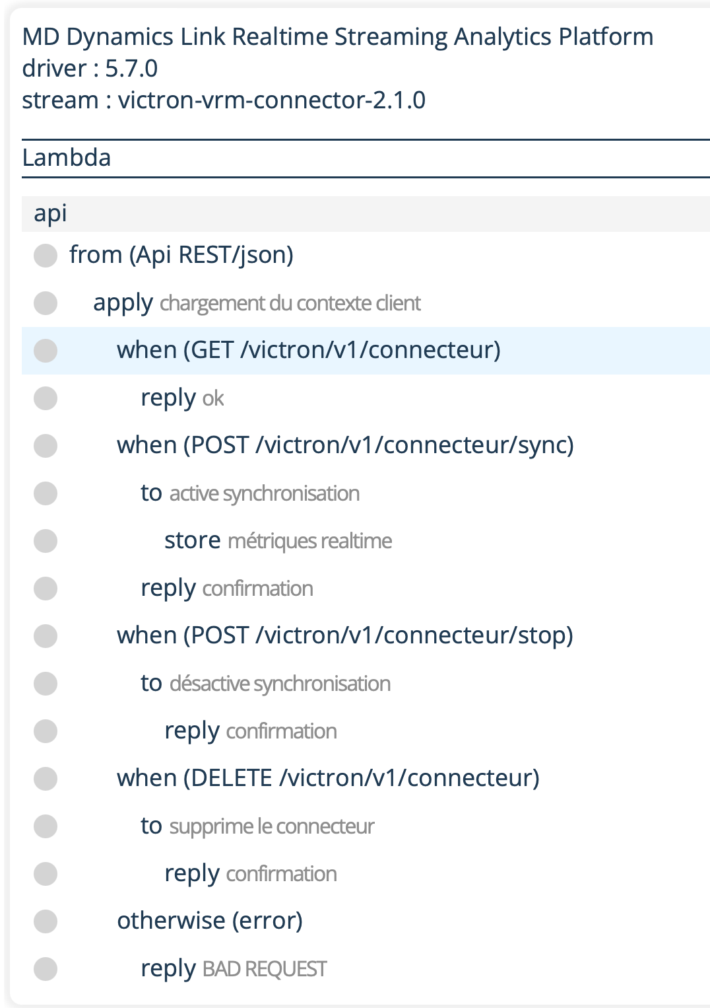Image resolution: width=710 pixels, height=1008 pixels.
Task: Click 'when (DELETE /victron/v1/connecteur)' text
Action: click(328, 778)
